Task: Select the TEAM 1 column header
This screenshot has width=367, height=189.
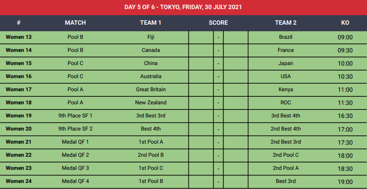Action: coord(151,23)
